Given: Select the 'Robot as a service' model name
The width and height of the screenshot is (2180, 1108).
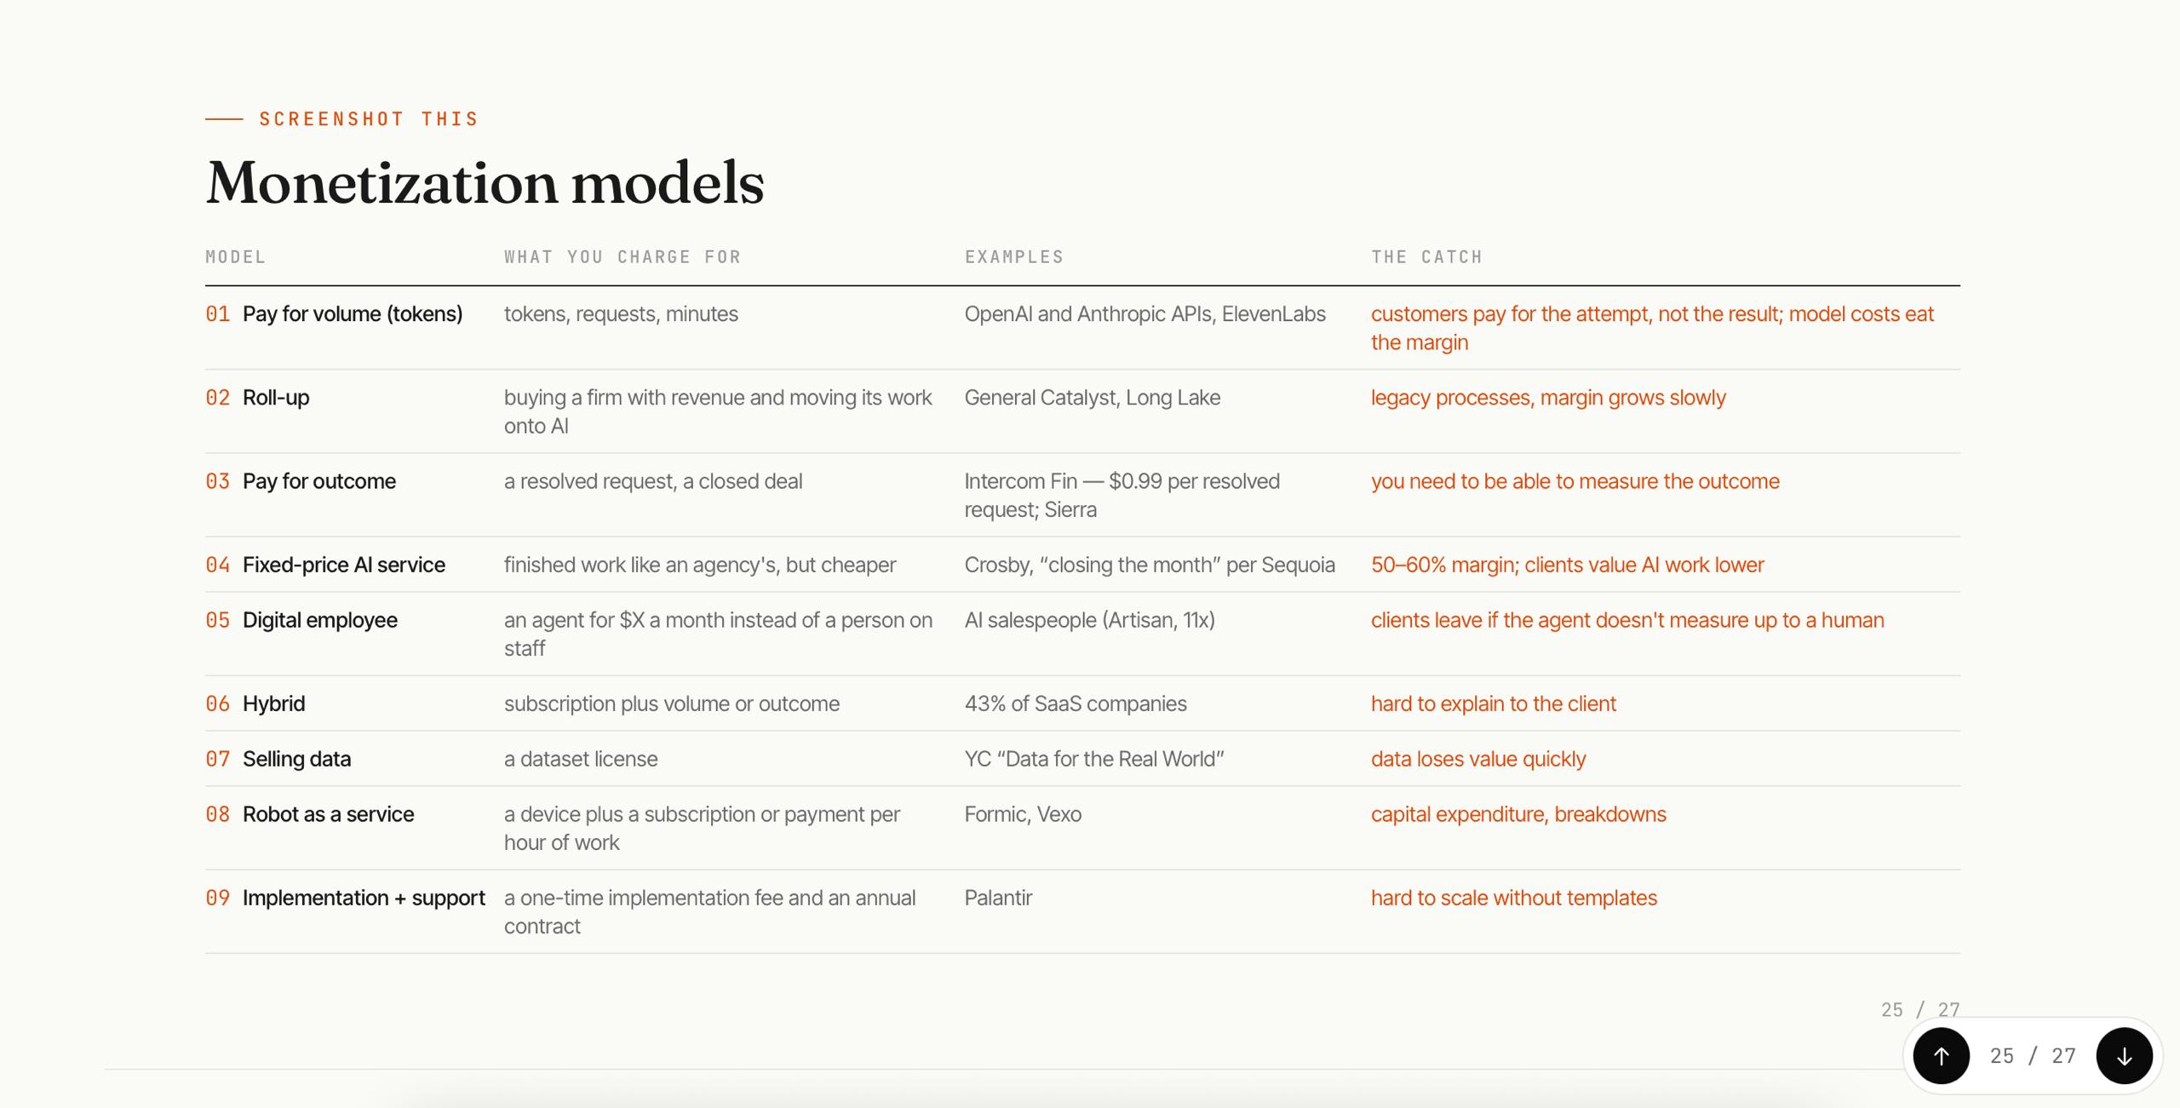Looking at the screenshot, I should [328, 814].
